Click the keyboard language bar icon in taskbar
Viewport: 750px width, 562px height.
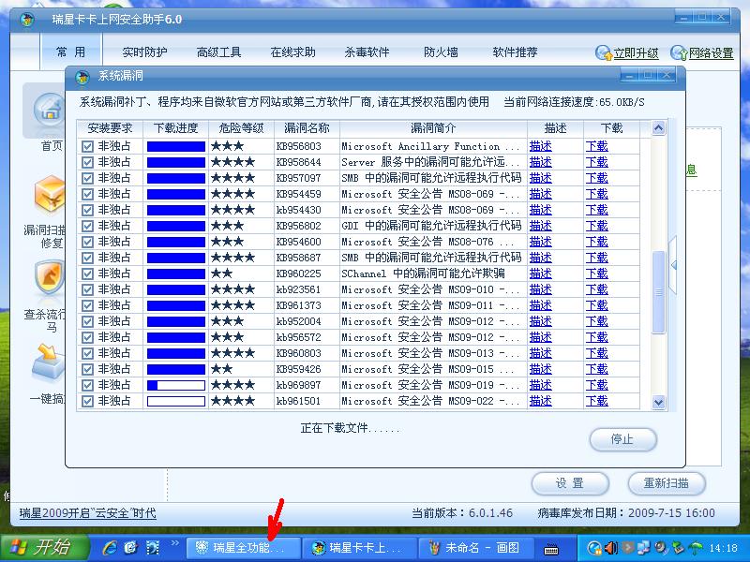(x=551, y=549)
